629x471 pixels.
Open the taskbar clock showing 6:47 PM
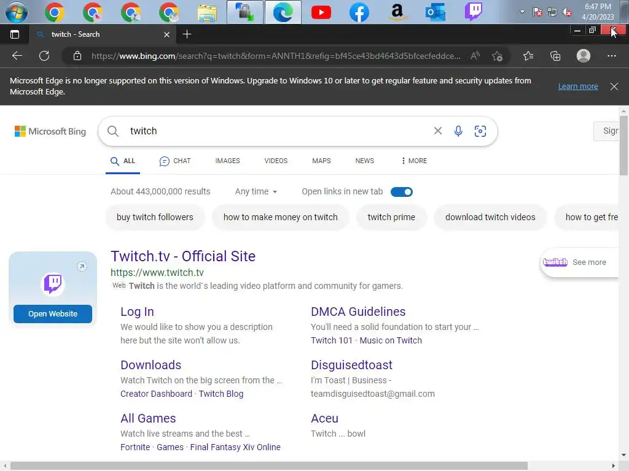pos(598,12)
